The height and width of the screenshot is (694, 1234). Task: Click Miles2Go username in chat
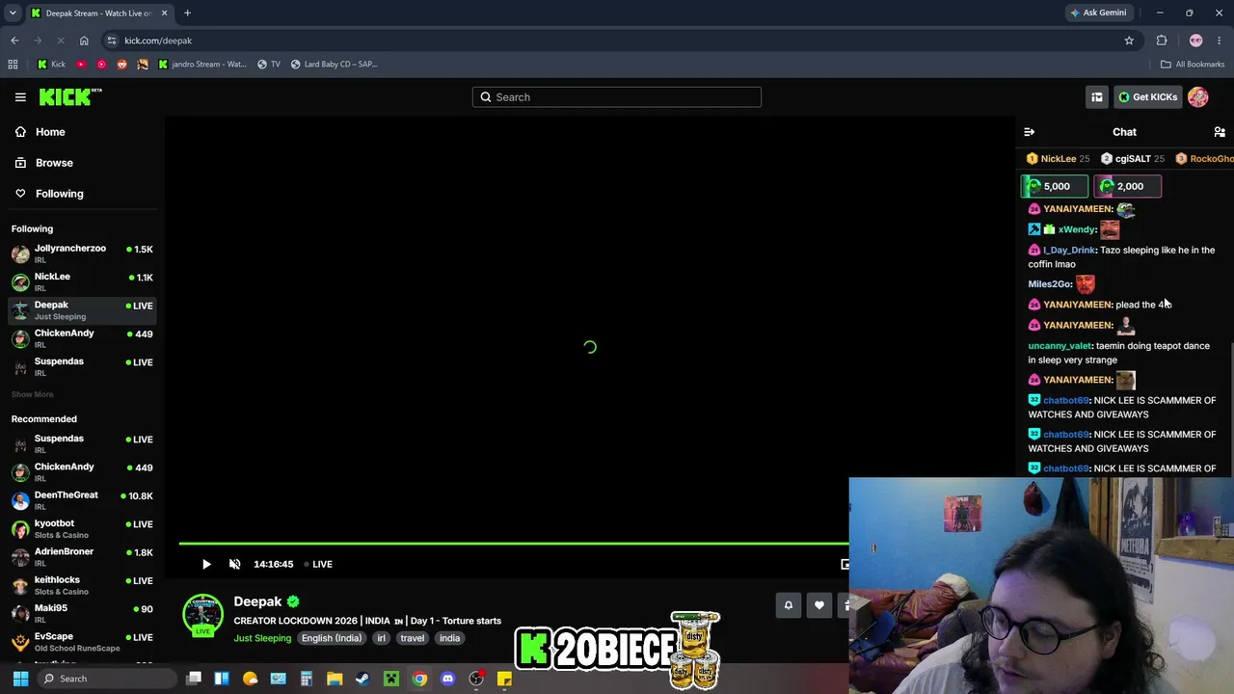pyautogui.click(x=1050, y=283)
